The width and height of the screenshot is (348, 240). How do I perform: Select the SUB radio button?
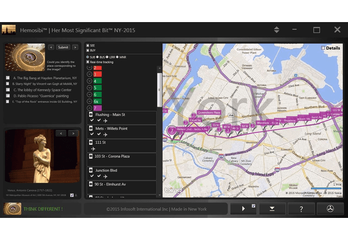pos(88,57)
